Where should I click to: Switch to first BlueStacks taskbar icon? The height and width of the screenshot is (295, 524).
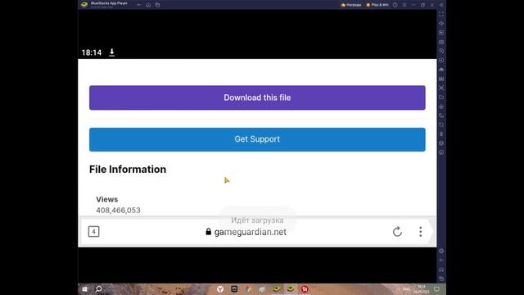pyautogui.click(x=277, y=288)
